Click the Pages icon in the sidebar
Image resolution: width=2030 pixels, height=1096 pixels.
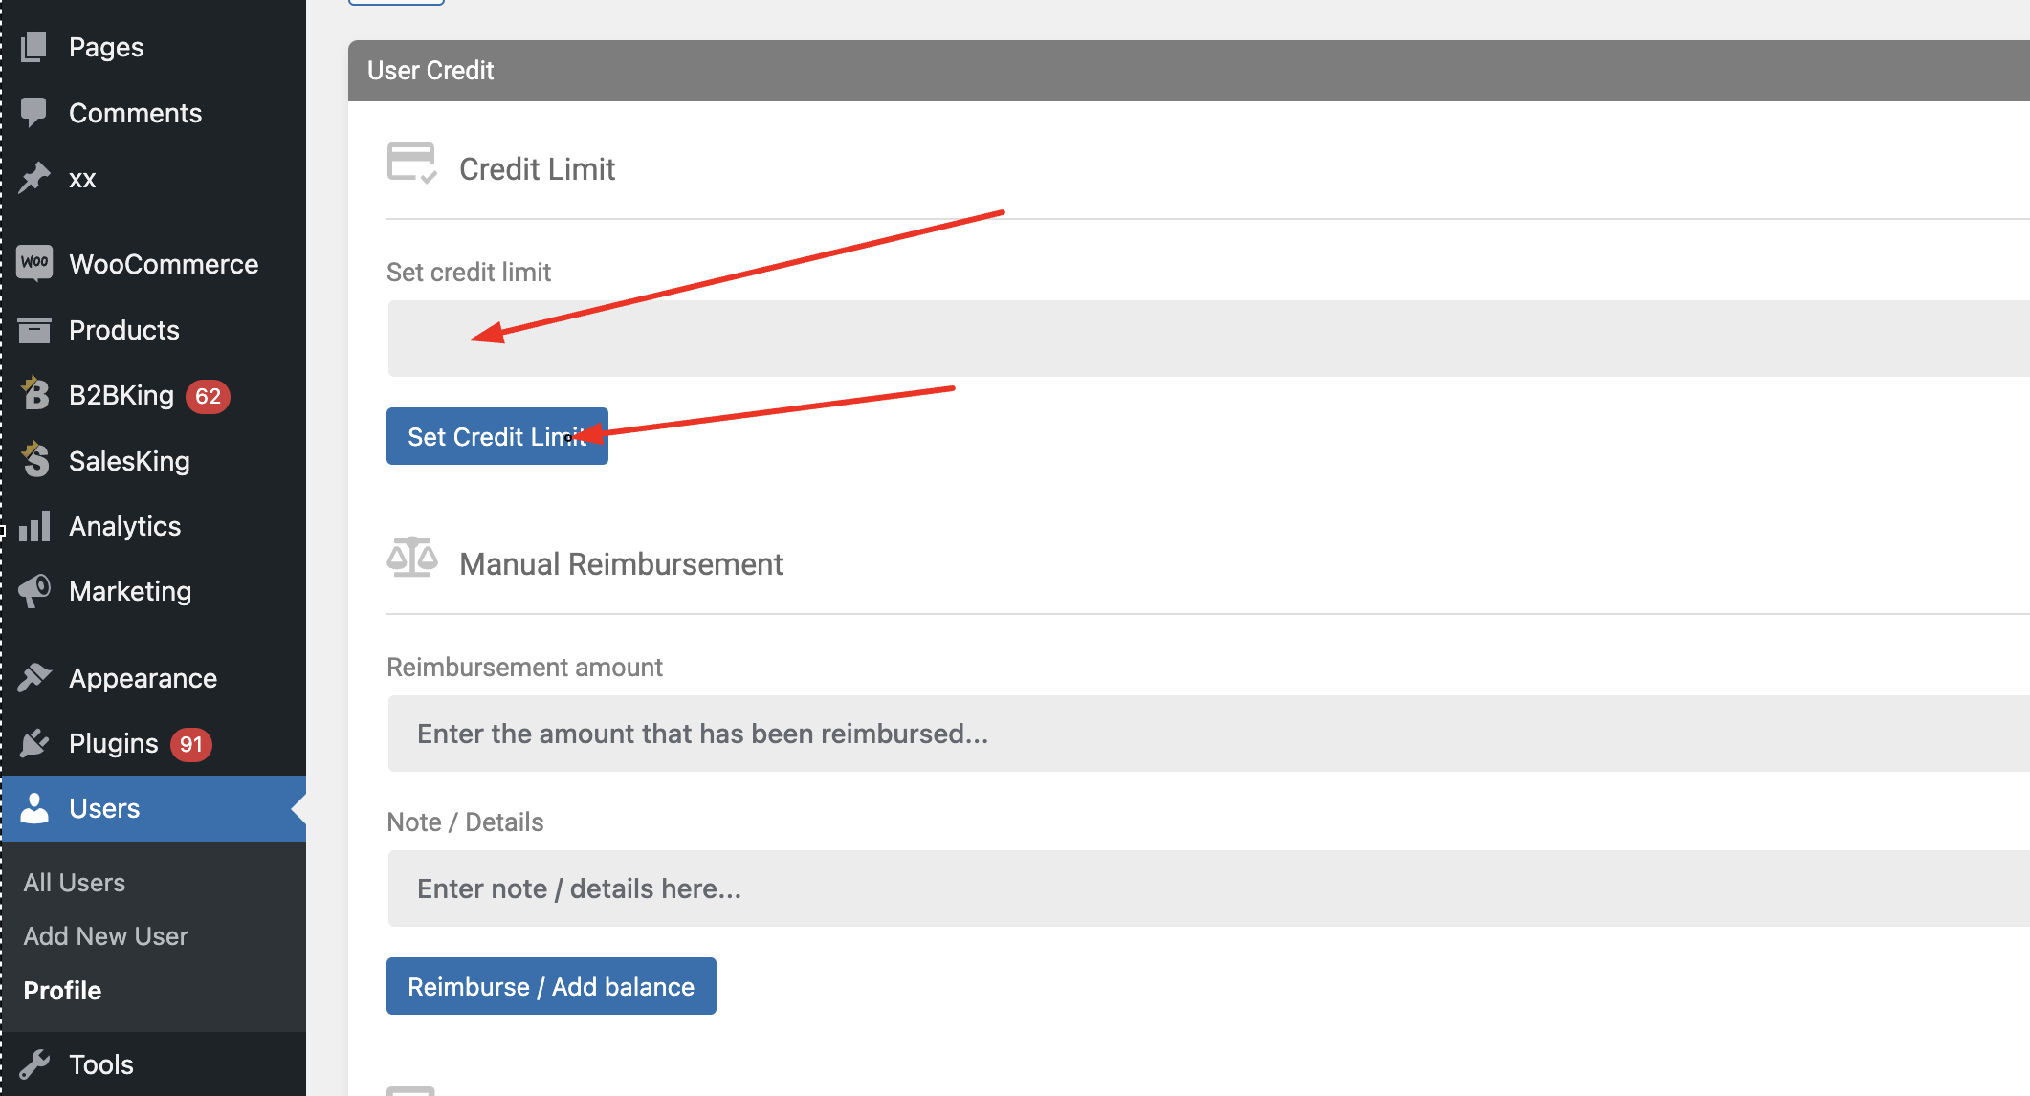click(x=34, y=47)
